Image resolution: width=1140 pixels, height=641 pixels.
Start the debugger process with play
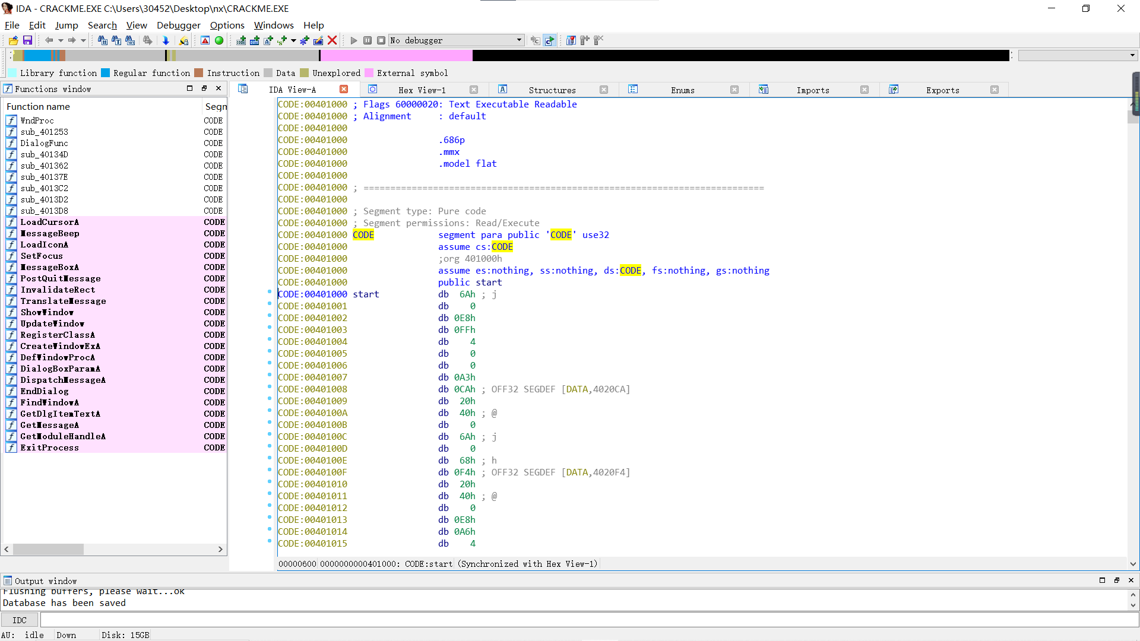click(x=354, y=40)
